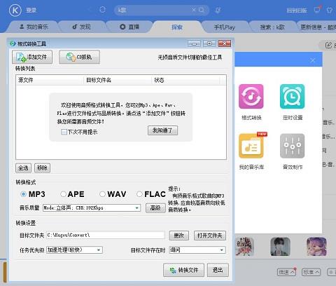This screenshot has height=286, width=336.
Task: Minimize the 格式转换工具 dialog
Action: point(194,43)
